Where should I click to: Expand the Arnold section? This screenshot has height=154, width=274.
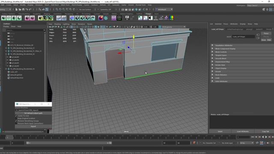pos(242,71)
